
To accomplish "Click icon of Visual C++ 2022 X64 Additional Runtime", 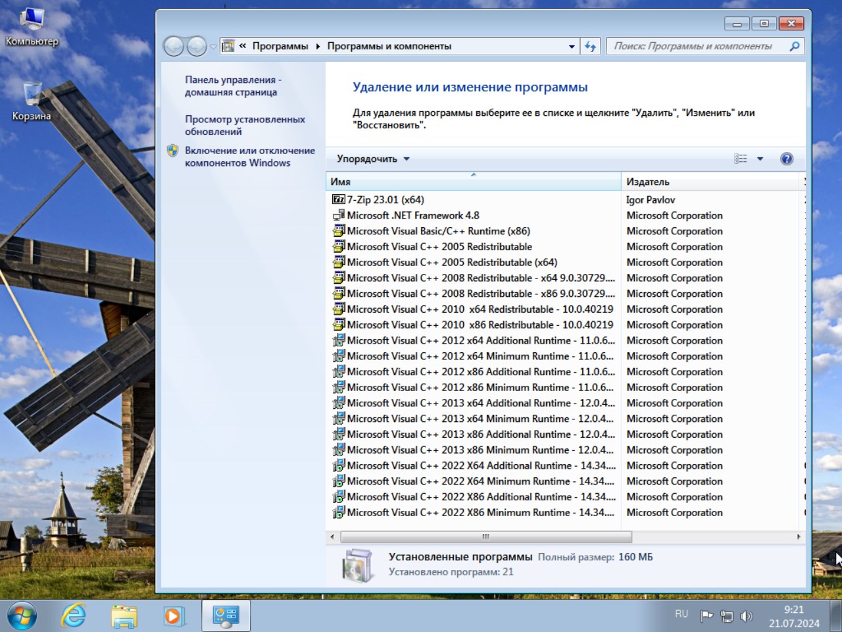I will click(339, 465).
